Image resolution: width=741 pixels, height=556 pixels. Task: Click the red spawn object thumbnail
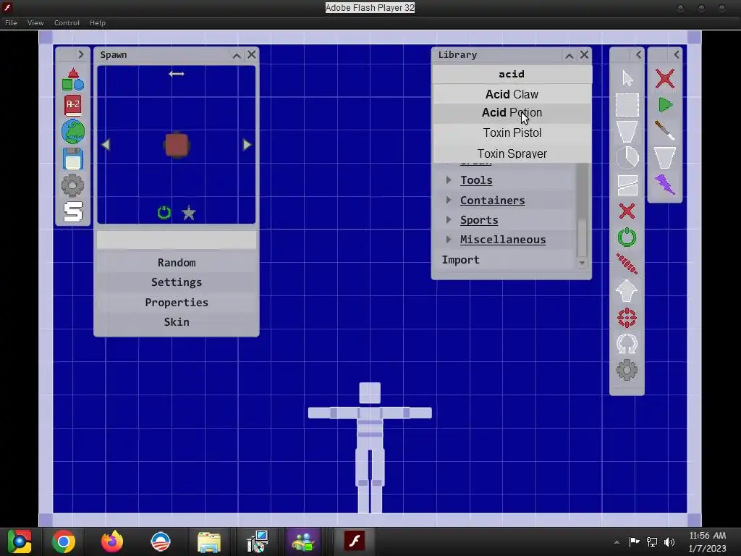pos(177,145)
